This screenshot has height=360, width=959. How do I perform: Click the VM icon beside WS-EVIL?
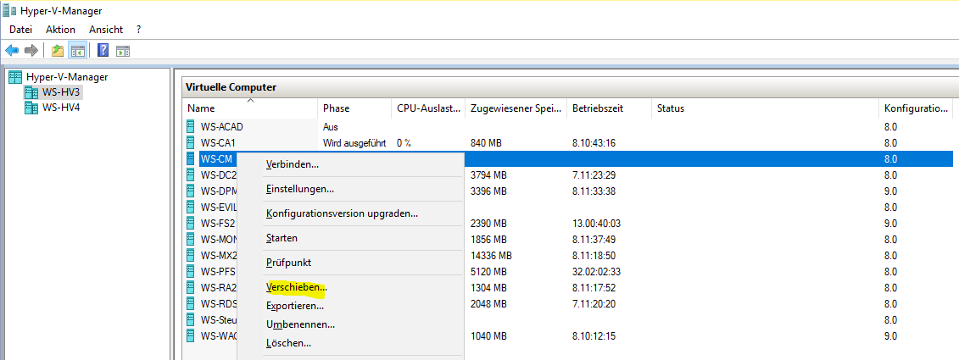coord(192,207)
